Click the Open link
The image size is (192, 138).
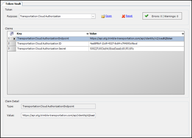[109, 16]
